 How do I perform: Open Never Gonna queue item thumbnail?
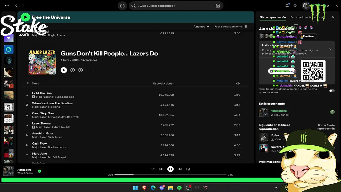coord(263,148)
